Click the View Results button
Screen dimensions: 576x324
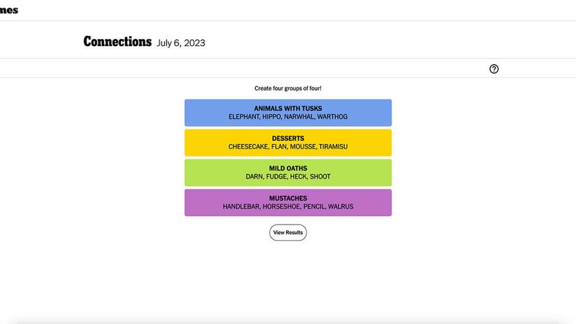click(x=288, y=232)
